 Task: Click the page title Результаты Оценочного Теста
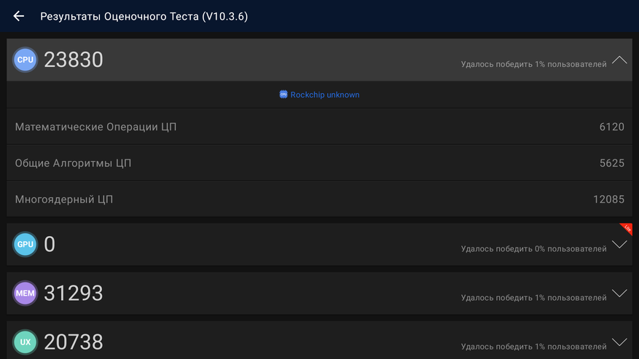click(x=144, y=16)
